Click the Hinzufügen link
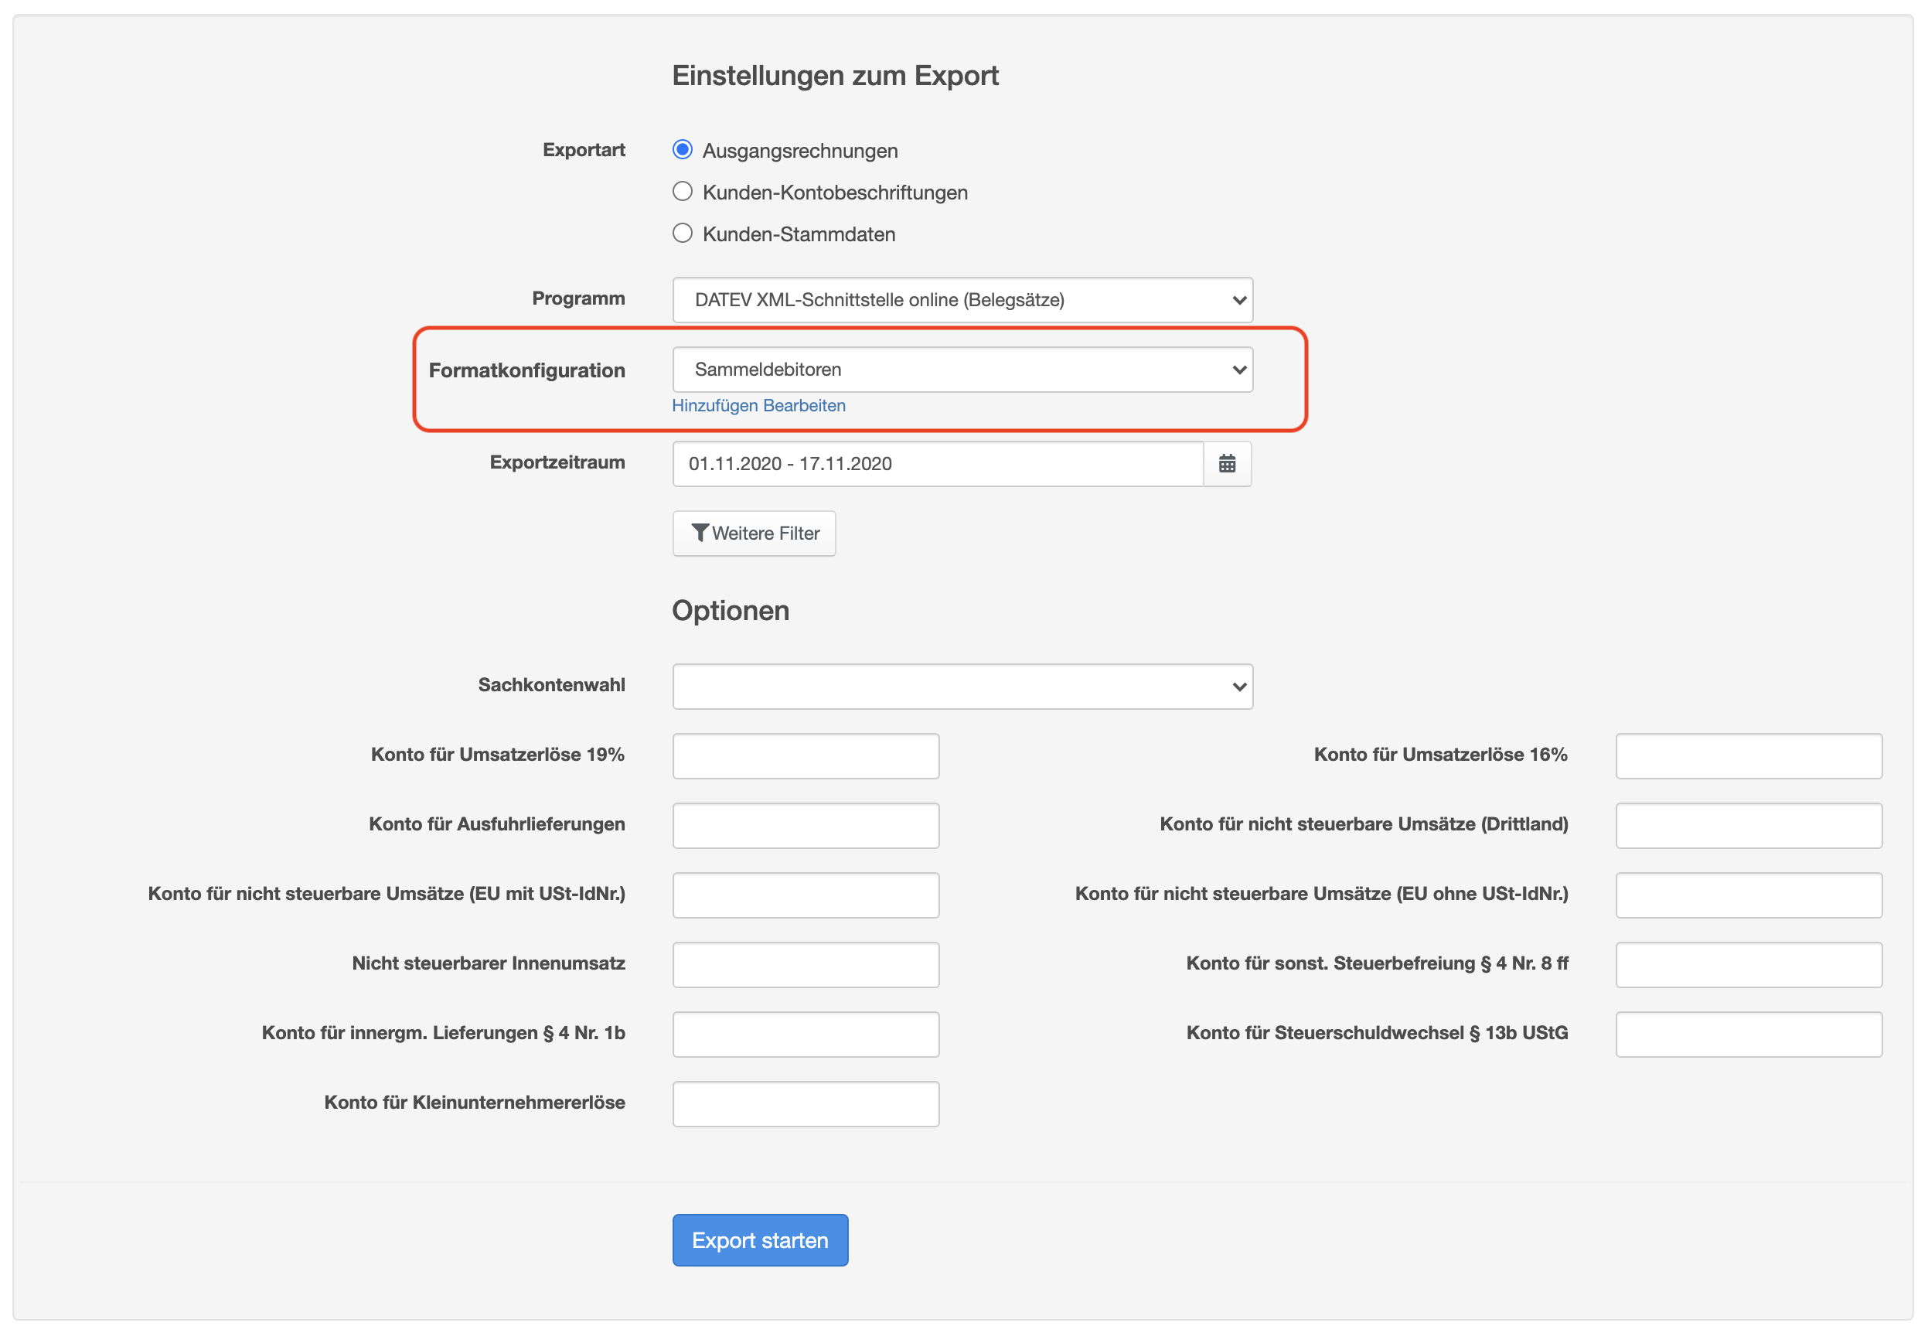This screenshot has height=1333, width=1928. pyautogui.click(x=715, y=405)
